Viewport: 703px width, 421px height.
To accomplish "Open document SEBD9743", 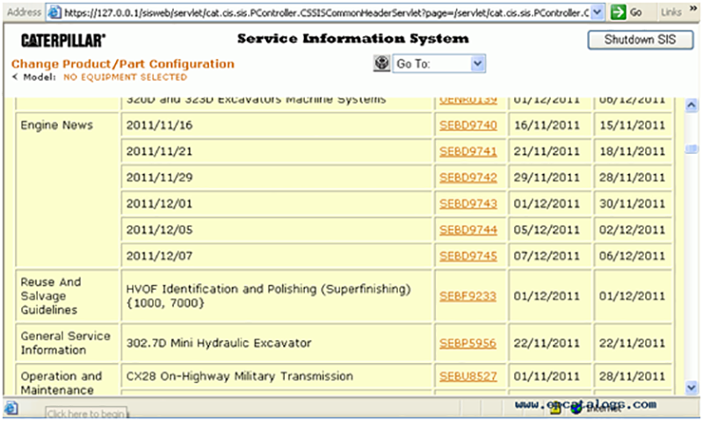I will [x=468, y=204].
